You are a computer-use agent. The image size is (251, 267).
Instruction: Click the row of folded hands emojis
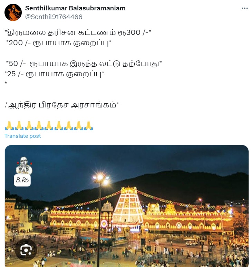point(49,126)
